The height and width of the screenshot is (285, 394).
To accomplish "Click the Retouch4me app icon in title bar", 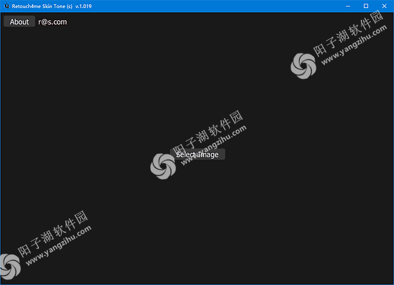I will pos(6,6).
